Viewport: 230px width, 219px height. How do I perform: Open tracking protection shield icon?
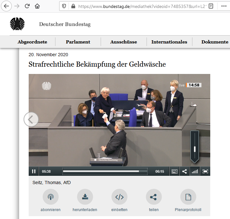(64, 6)
